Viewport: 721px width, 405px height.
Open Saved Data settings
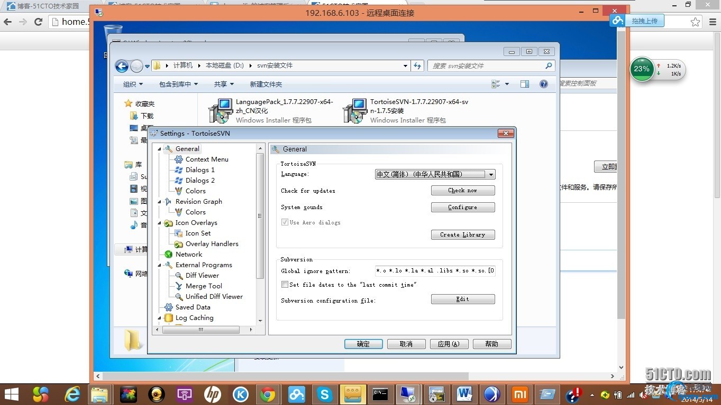(x=193, y=307)
